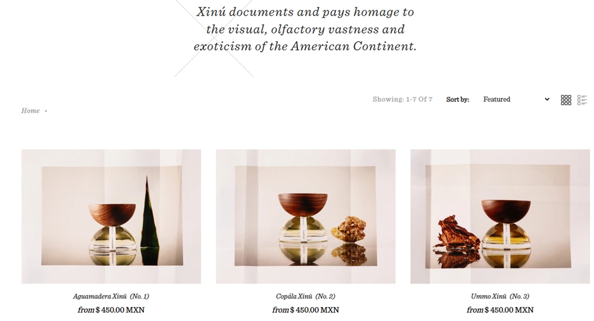The image size is (594, 321).
Task: Click the copal resin rock in second photo
Action: (349, 227)
